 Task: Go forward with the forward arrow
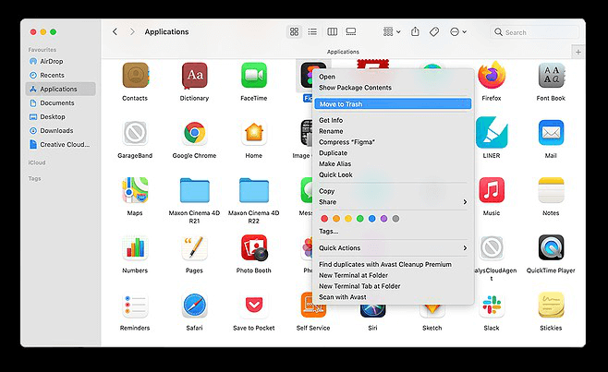pos(132,31)
